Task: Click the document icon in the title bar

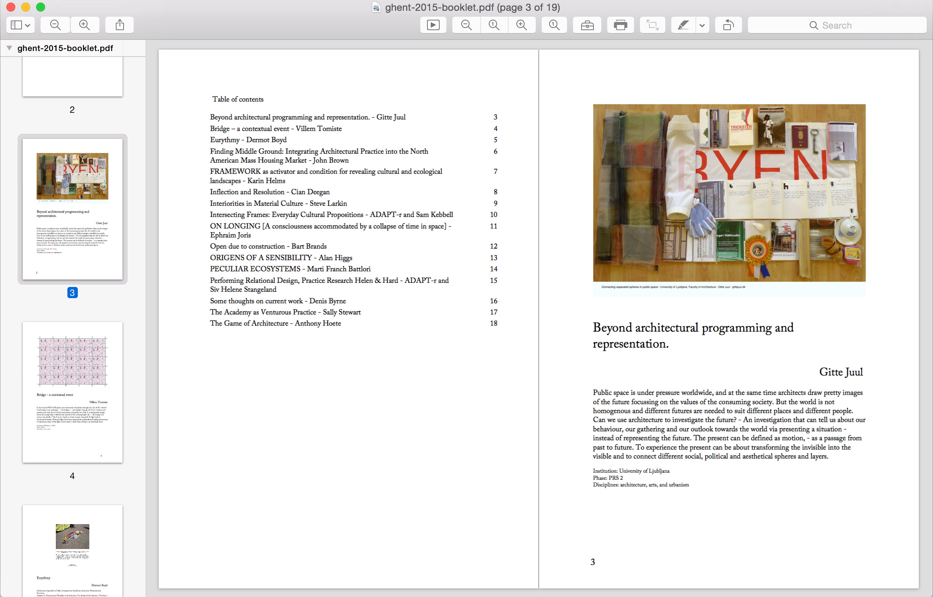Action: [x=376, y=7]
